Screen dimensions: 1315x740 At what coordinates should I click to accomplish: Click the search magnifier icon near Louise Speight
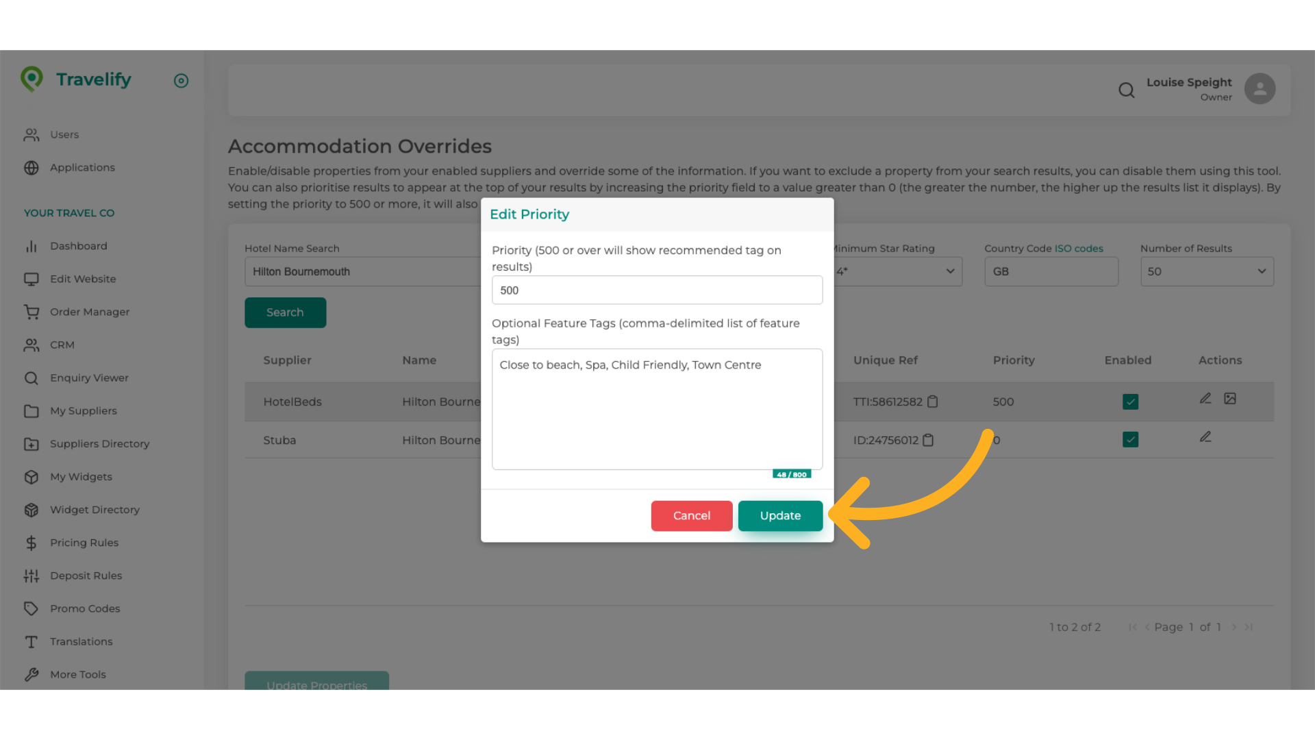[x=1127, y=90]
